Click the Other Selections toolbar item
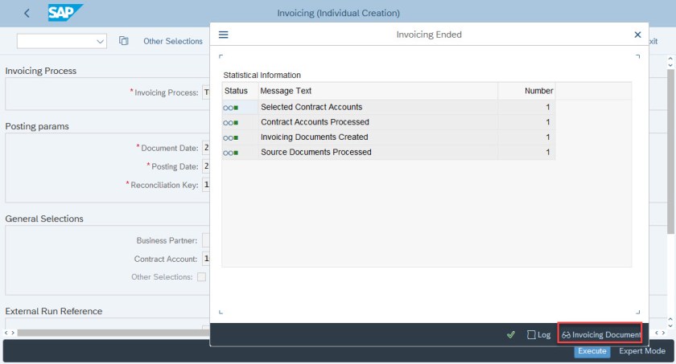 [x=173, y=41]
